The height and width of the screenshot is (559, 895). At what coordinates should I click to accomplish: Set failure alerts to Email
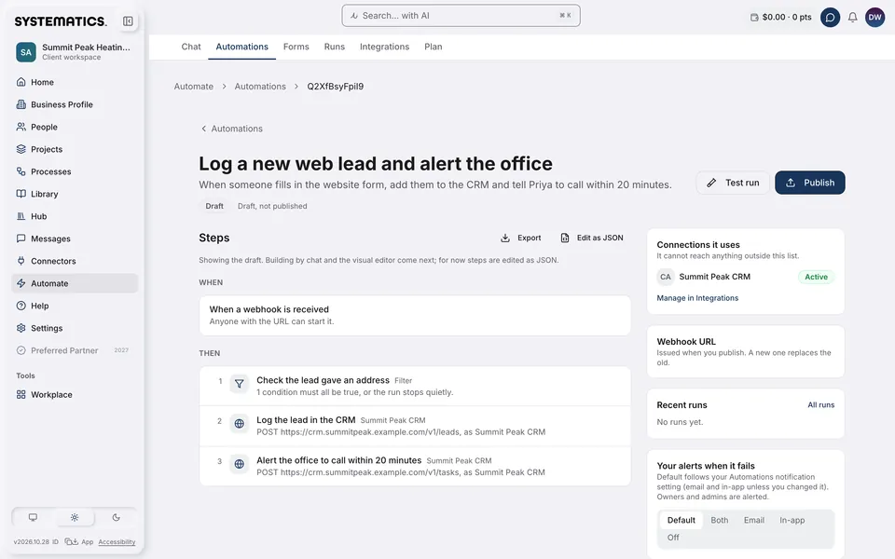tap(754, 520)
